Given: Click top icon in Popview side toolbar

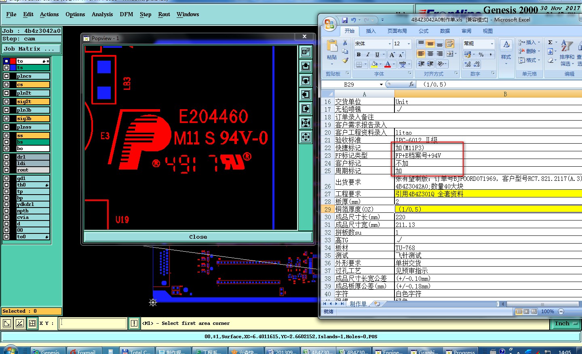Looking at the screenshot, I should [x=306, y=52].
